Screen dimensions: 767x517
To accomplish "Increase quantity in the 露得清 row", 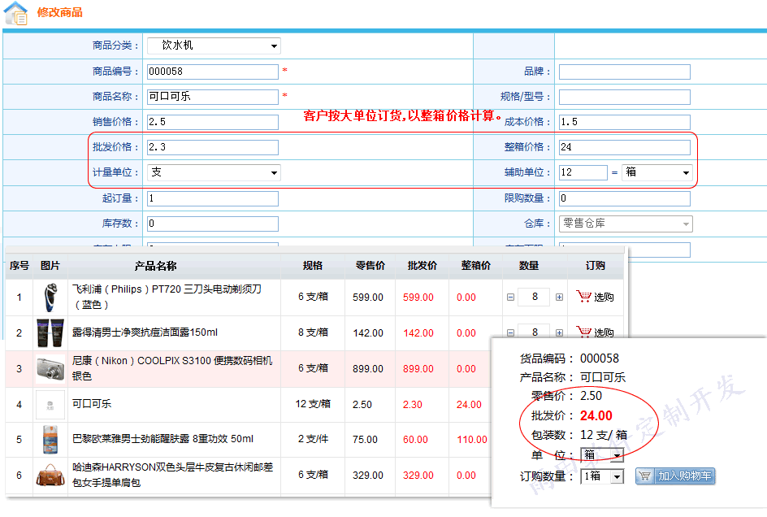I will click(559, 333).
